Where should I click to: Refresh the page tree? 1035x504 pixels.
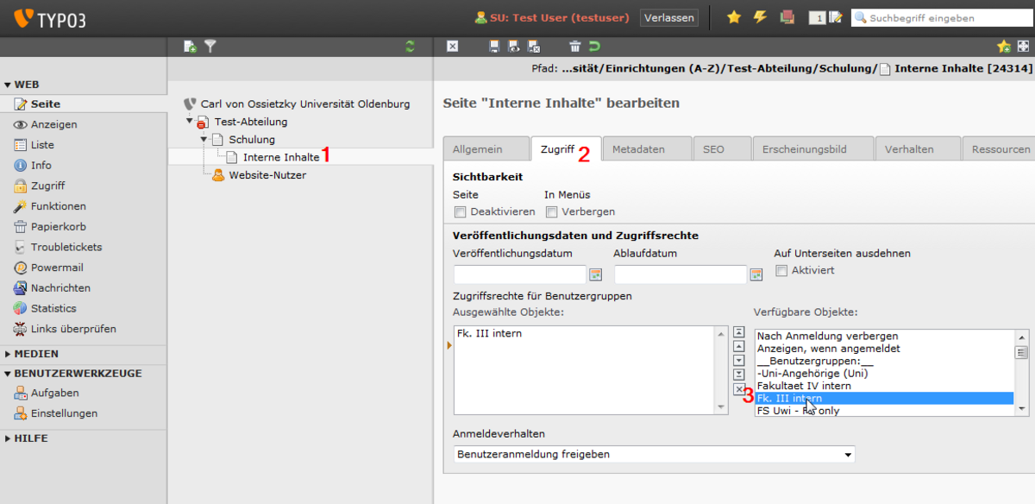[410, 46]
